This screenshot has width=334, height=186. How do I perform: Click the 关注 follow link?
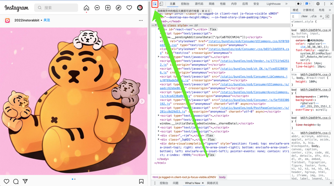(47, 20)
